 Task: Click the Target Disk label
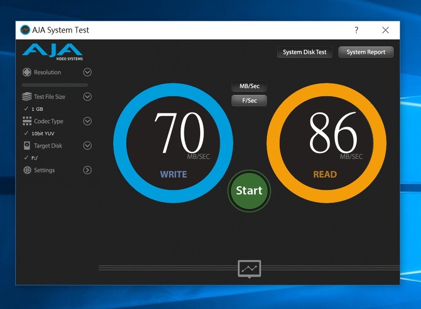point(48,146)
